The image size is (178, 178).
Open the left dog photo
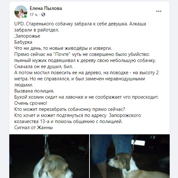[x=49, y=156]
